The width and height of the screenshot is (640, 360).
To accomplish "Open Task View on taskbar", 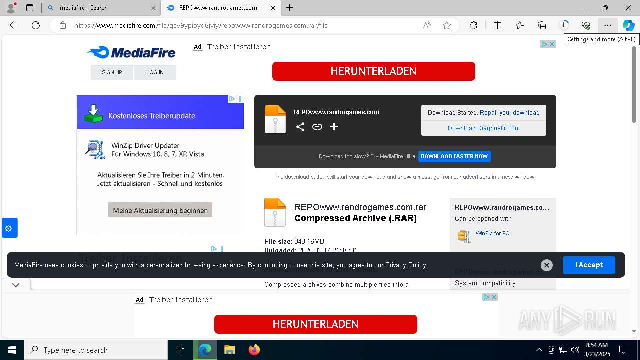I will click(x=180, y=350).
